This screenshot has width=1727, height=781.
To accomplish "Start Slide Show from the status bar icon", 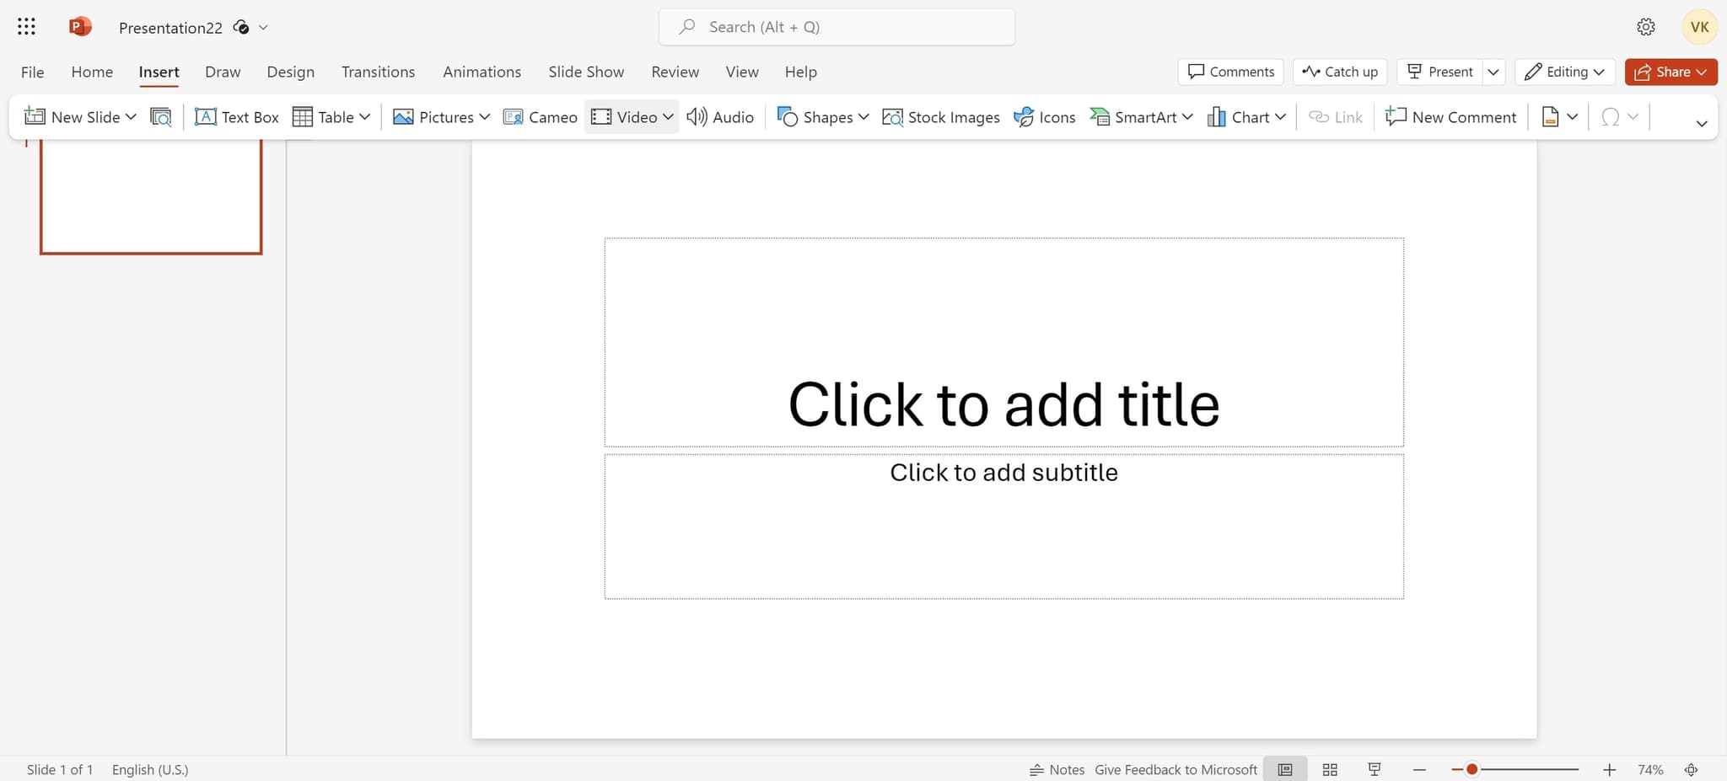I will click(1375, 768).
